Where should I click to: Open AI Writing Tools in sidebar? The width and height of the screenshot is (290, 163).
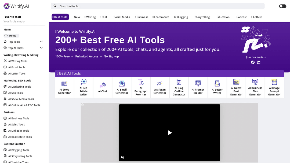coord(18,61)
